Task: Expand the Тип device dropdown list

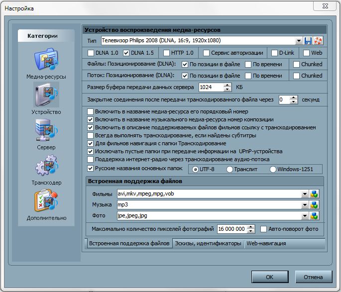Action: pyautogui.click(x=299, y=41)
